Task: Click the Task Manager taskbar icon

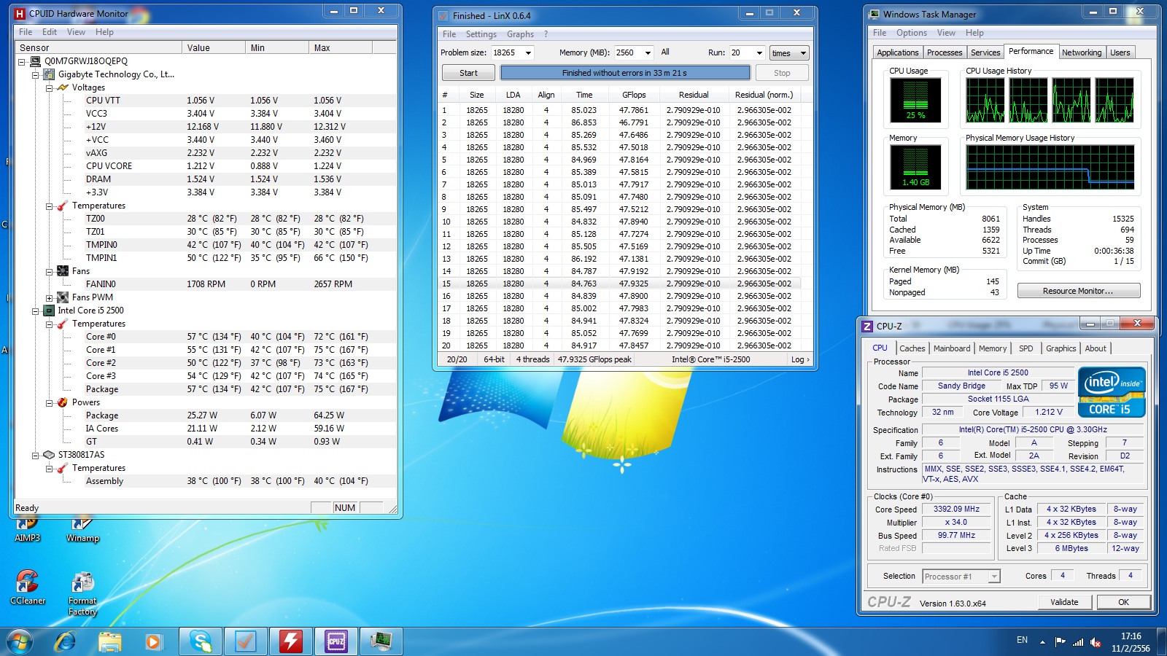Action: 381,641
